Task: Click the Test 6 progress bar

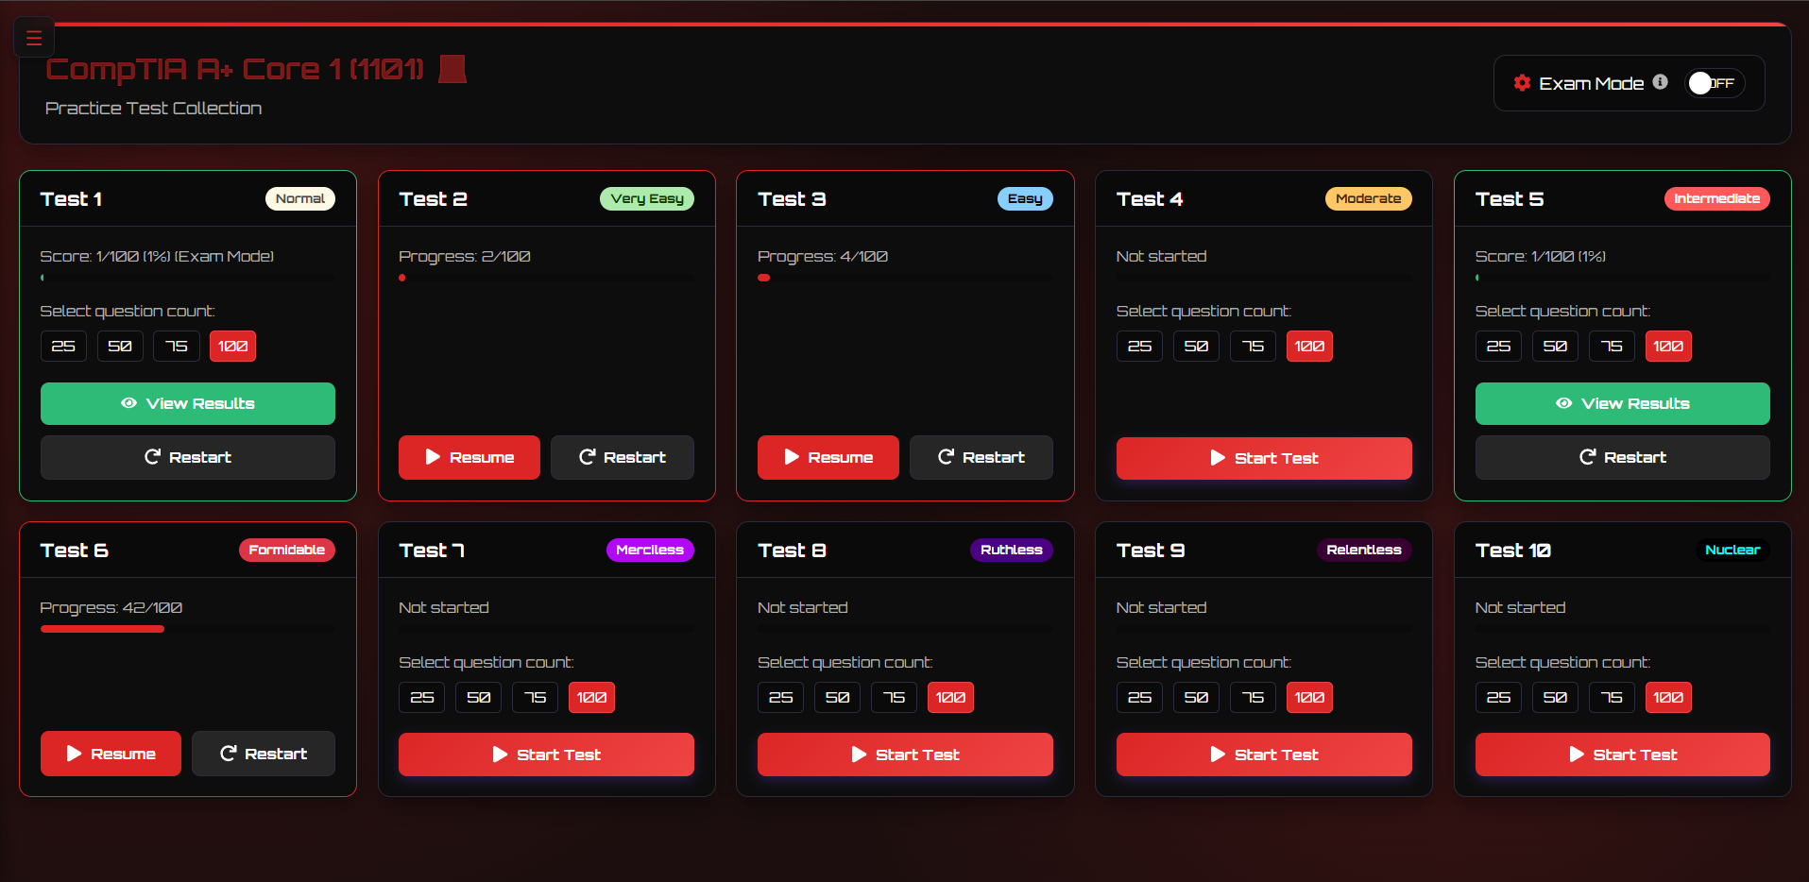Action: coord(188,629)
